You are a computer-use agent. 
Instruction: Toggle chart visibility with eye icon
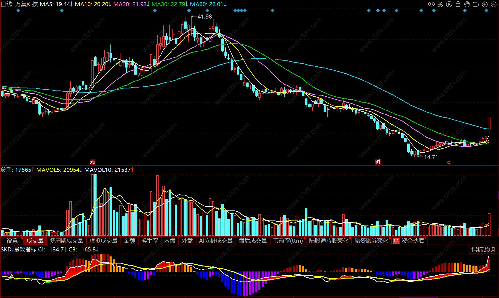point(431,4)
